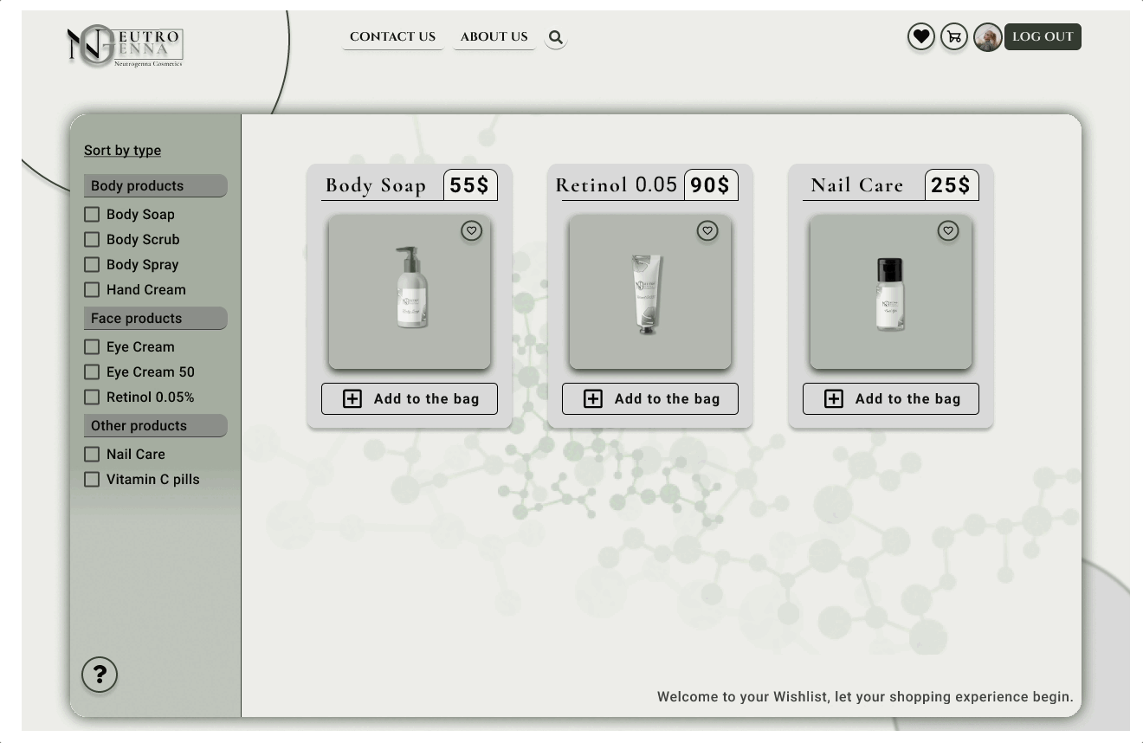
Task: Add Nail Care to the bag
Action: pos(891,398)
